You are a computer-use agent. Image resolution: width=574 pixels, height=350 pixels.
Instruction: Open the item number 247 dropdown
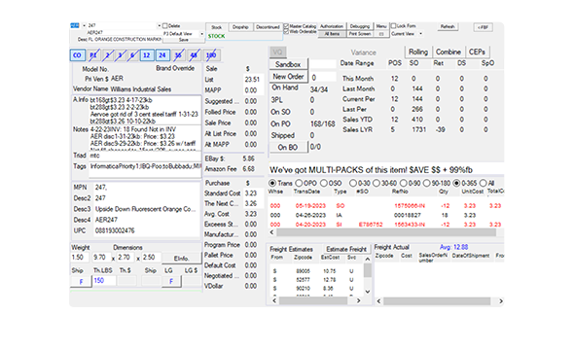159,25
